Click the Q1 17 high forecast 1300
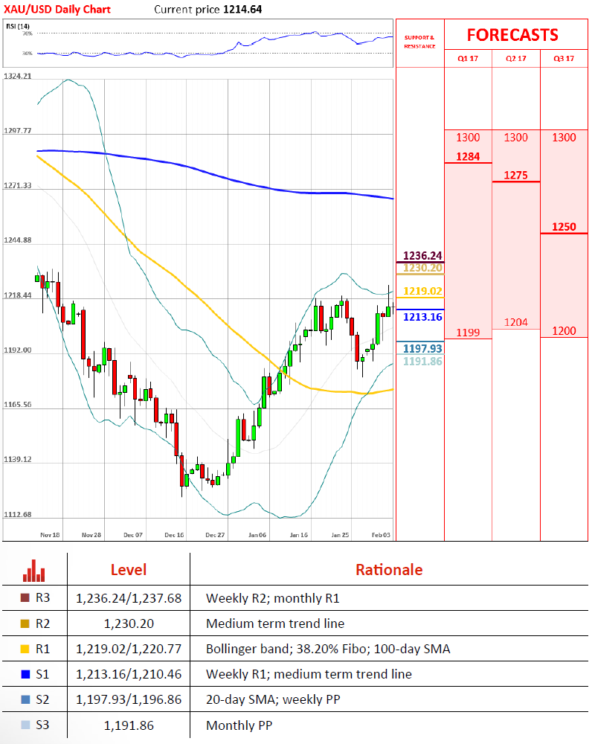This screenshot has height=744, width=595. [468, 138]
